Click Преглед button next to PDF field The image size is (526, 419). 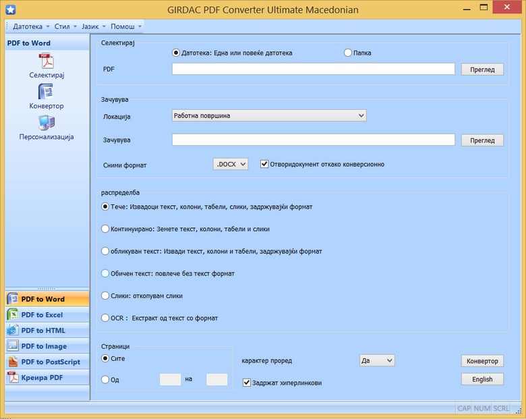coord(482,69)
